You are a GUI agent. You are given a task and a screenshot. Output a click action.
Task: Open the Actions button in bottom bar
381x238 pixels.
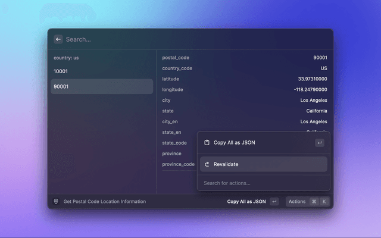297,202
